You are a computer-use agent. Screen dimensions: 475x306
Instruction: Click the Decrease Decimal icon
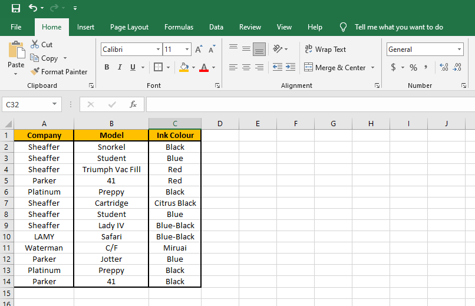(457, 67)
